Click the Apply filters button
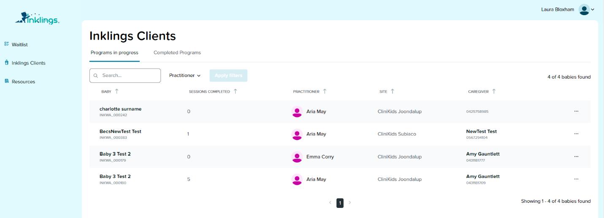Screen dimensions: 604x218 click(228, 76)
